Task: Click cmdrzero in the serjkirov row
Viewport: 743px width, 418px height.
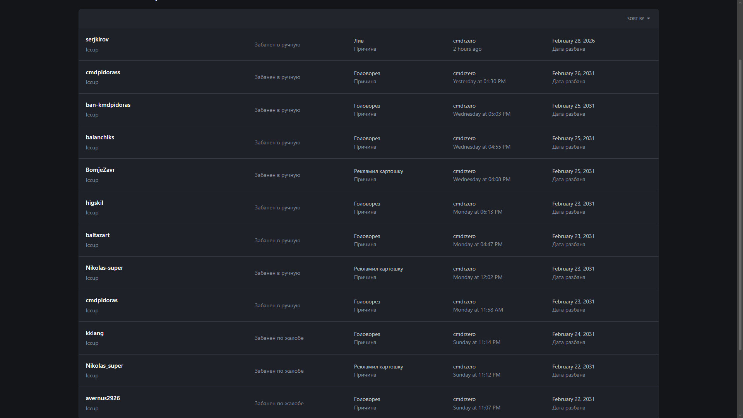Action: [x=464, y=41]
